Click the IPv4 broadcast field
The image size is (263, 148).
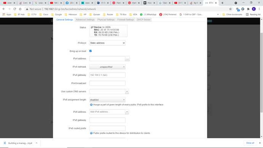click(107, 84)
